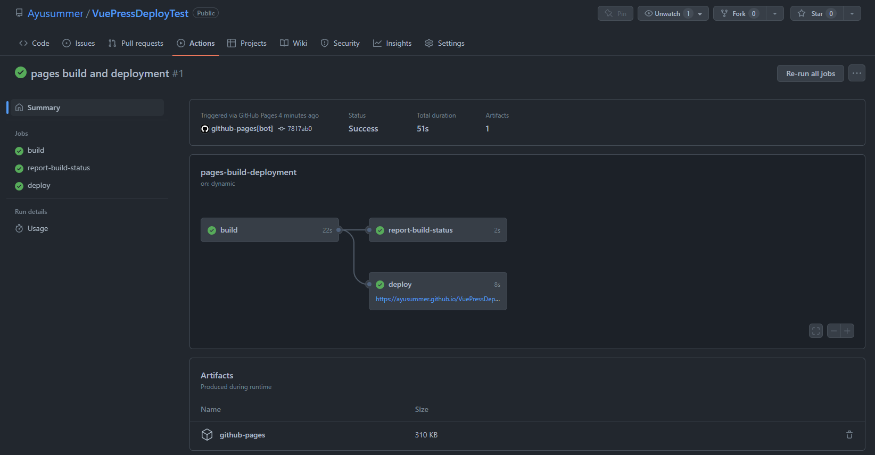Switch to the Issues tab
Viewport: 875px width, 455px height.
pyautogui.click(x=79, y=43)
